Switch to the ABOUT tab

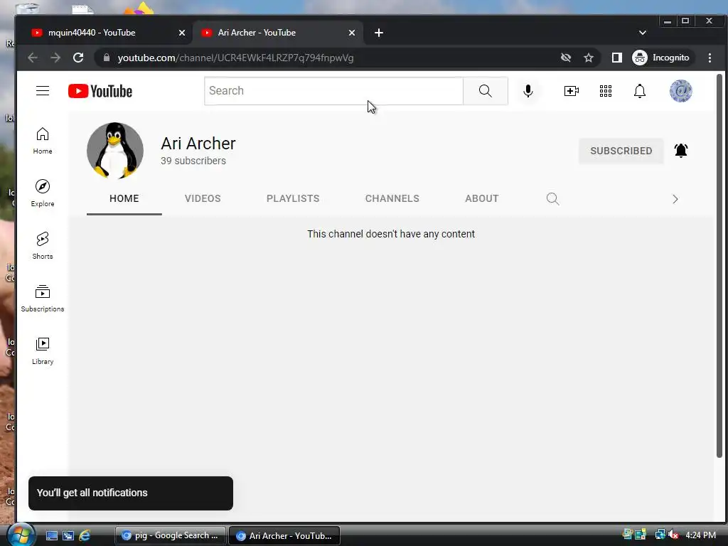point(481,199)
